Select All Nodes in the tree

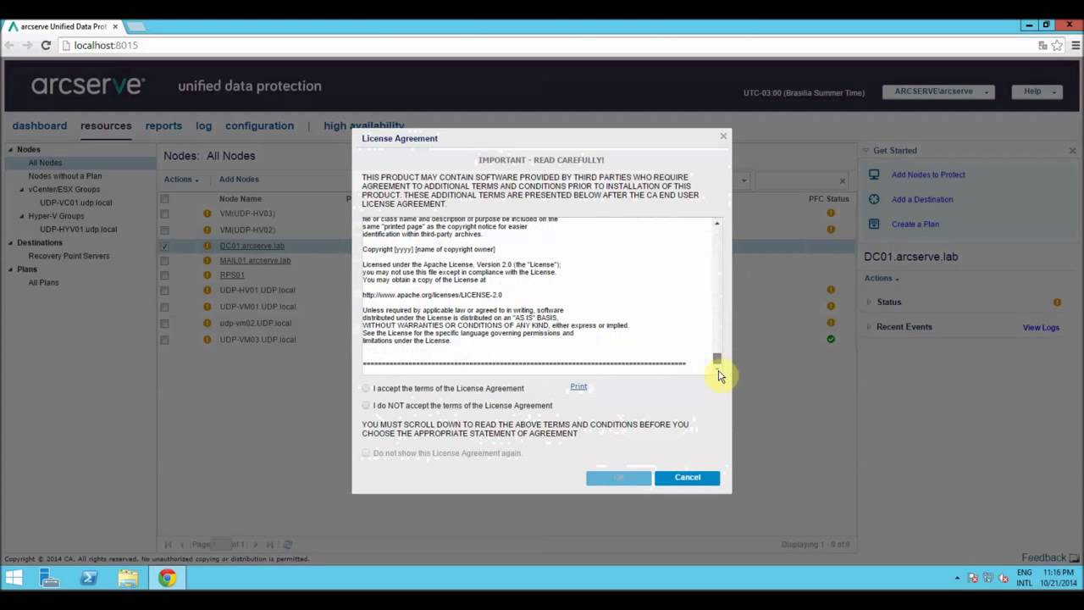pos(45,163)
